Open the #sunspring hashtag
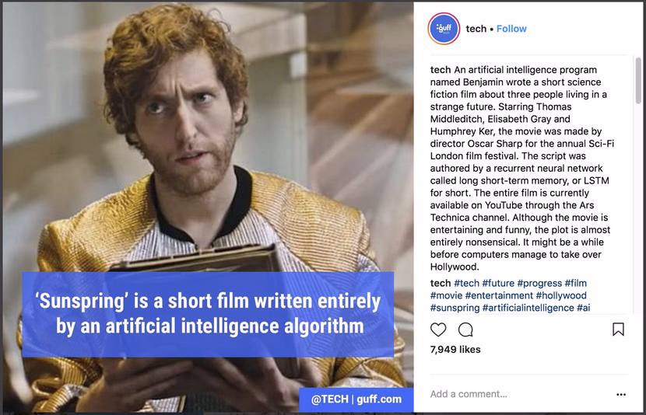646x415 pixels. coord(455,308)
